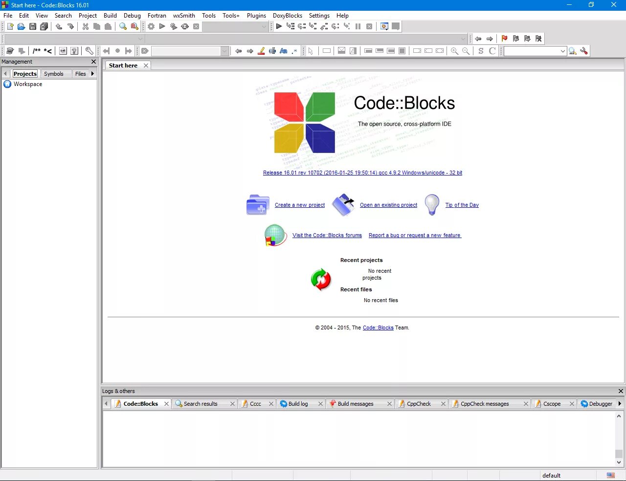
Task: Reveal earlier Management tabs with left arrow
Action: click(5, 74)
